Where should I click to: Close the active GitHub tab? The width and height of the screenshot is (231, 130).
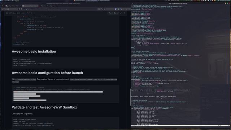click(37, 6)
